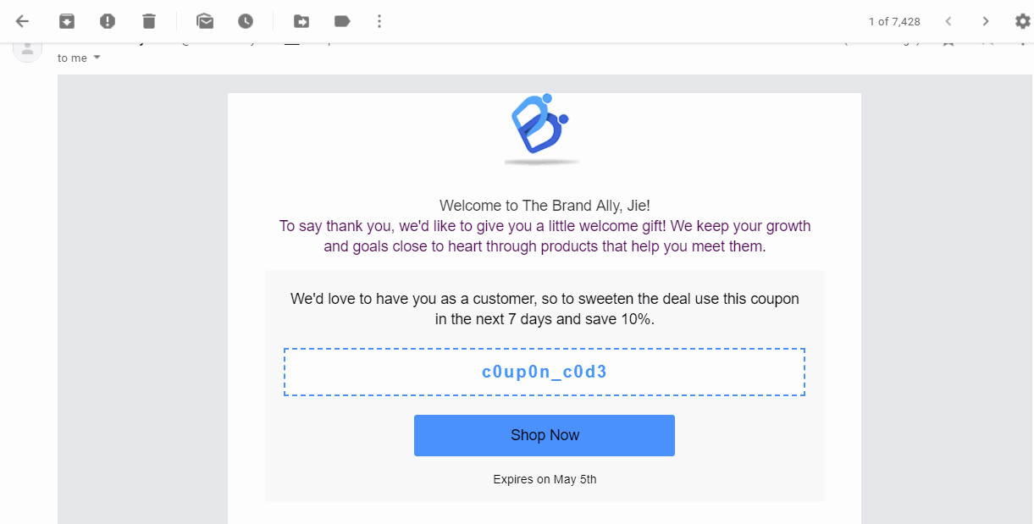Open the Move to folder icon
The height and width of the screenshot is (524, 1034).
301,21
